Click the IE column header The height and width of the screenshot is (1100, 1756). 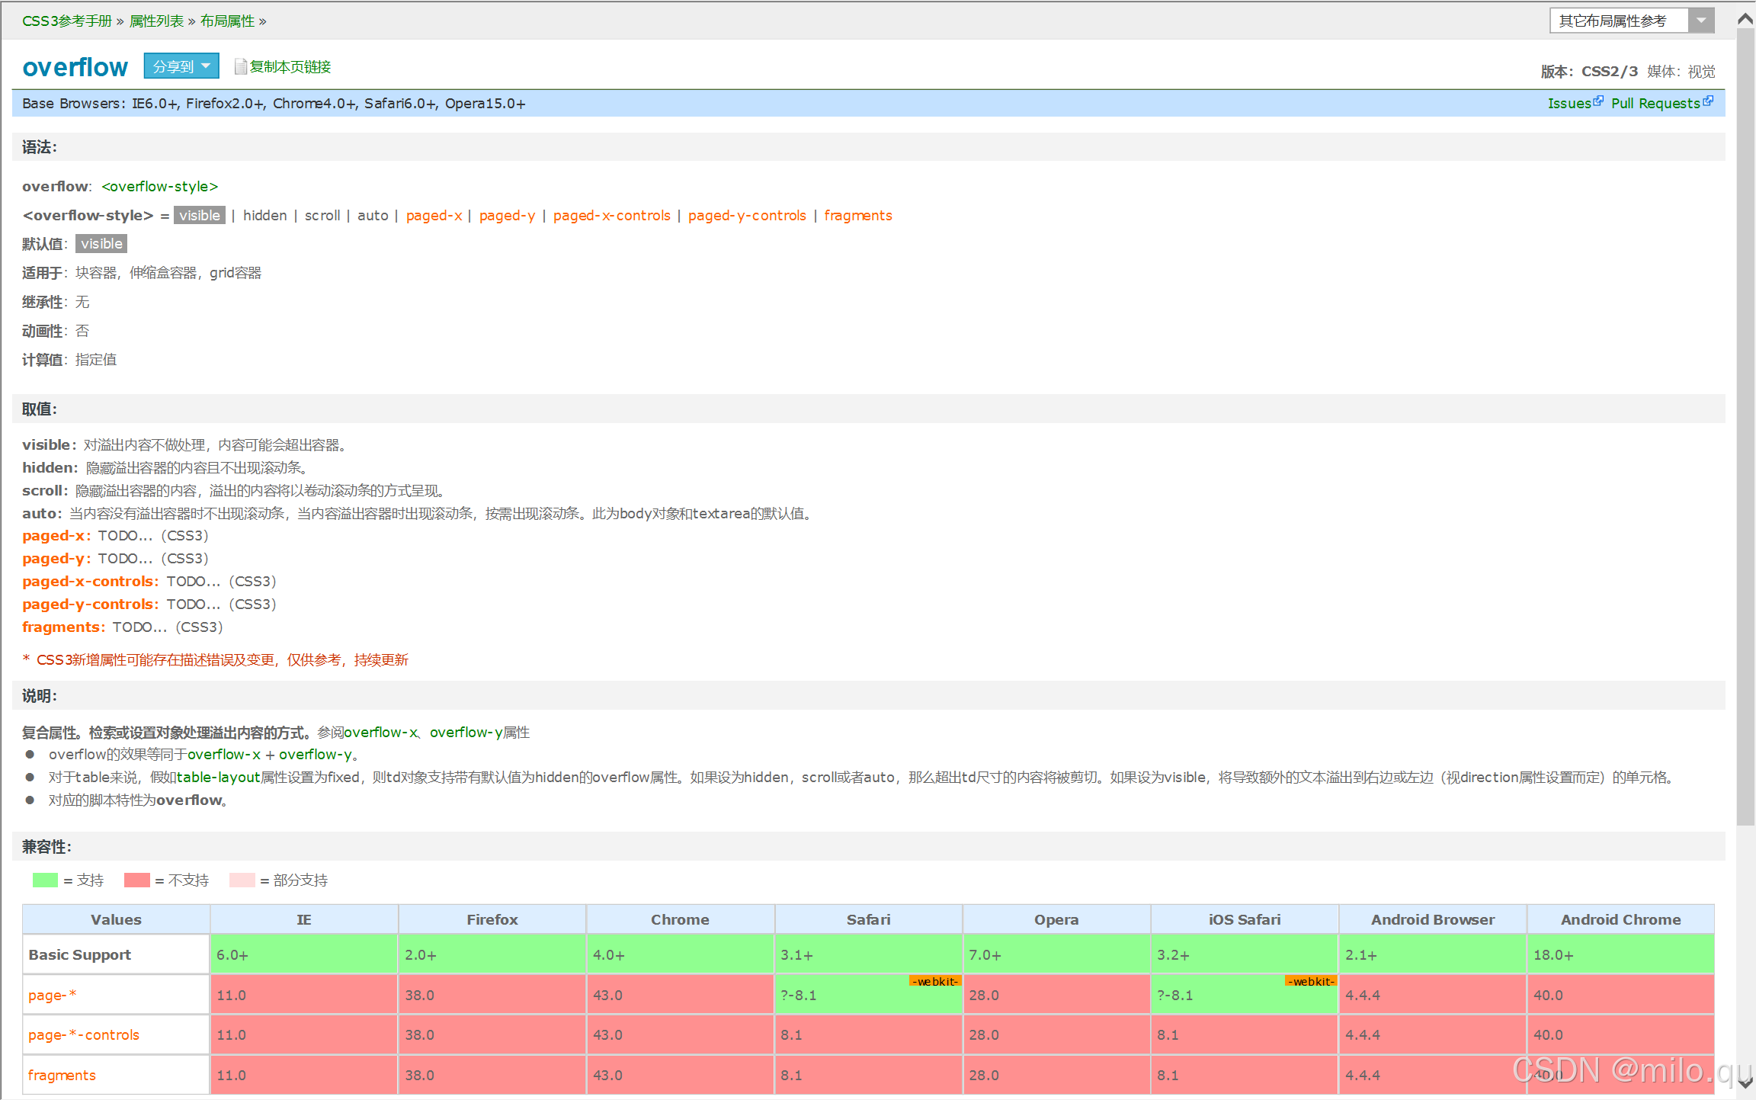303,919
